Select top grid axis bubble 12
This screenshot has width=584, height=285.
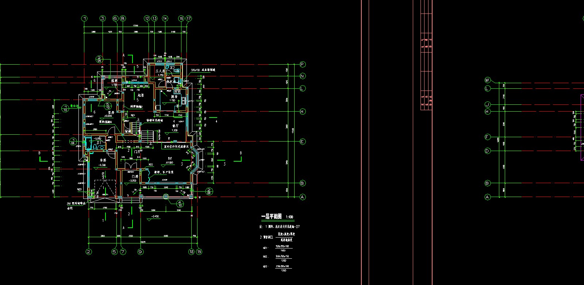click(147, 18)
